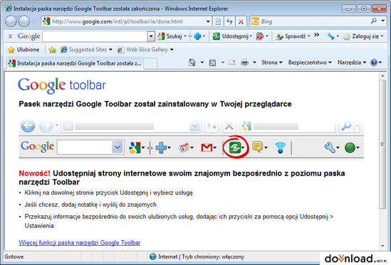Click the Print icon
The width and height of the screenshot is (391, 265).
244,63
